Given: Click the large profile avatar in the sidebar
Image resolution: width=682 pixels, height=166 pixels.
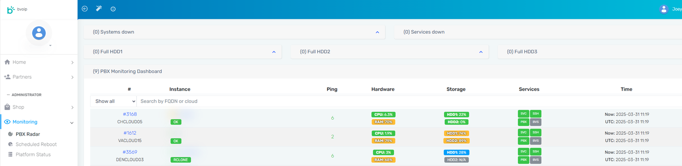Looking at the screenshot, I should 39,33.
